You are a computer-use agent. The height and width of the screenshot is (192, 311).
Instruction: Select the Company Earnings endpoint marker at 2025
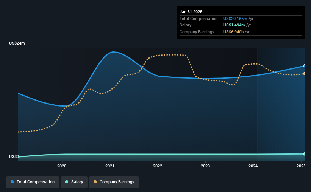(304, 74)
